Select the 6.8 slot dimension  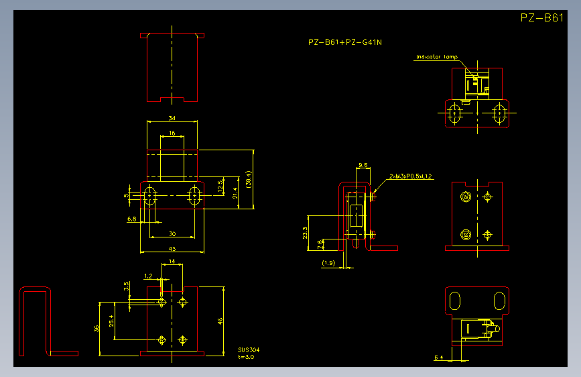(x=132, y=219)
